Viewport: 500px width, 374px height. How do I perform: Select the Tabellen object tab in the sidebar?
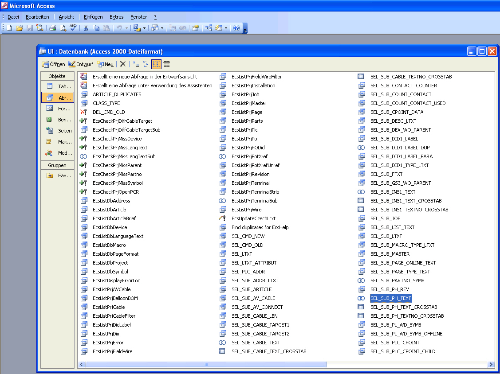click(57, 86)
